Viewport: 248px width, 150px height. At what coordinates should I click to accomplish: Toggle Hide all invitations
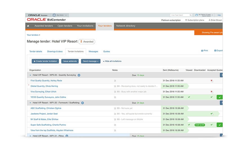[x=112, y=61]
